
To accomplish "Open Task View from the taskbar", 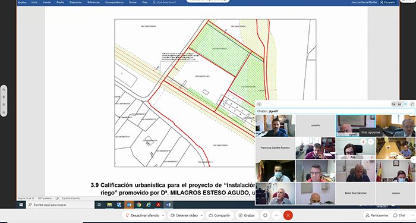I will [99, 205].
